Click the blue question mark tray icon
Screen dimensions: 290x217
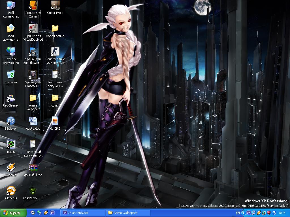pyautogui.click(x=274, y=213)
